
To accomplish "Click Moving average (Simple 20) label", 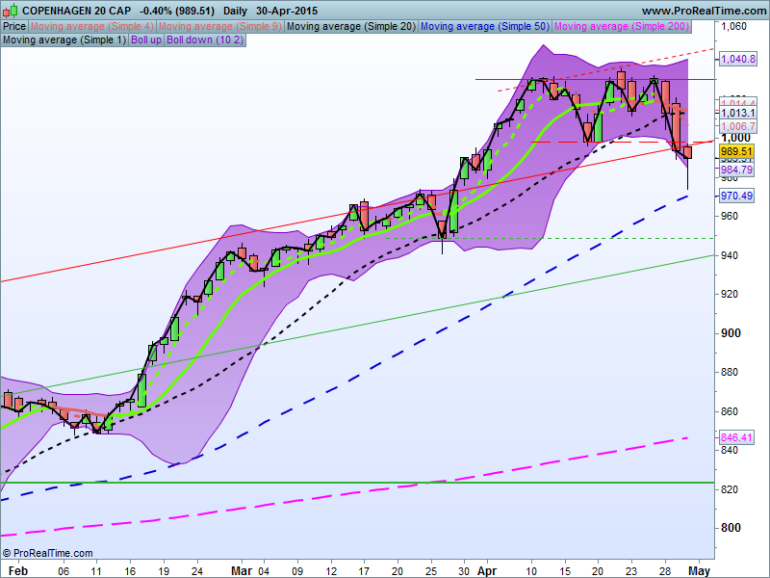I will point(351,27).
